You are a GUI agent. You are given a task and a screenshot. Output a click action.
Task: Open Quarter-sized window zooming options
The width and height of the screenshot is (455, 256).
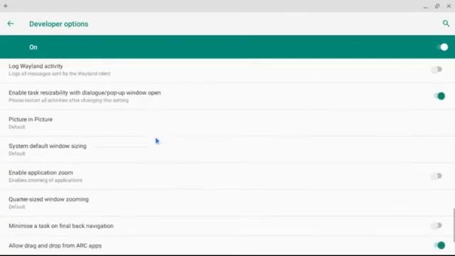[x=227, y=203]
